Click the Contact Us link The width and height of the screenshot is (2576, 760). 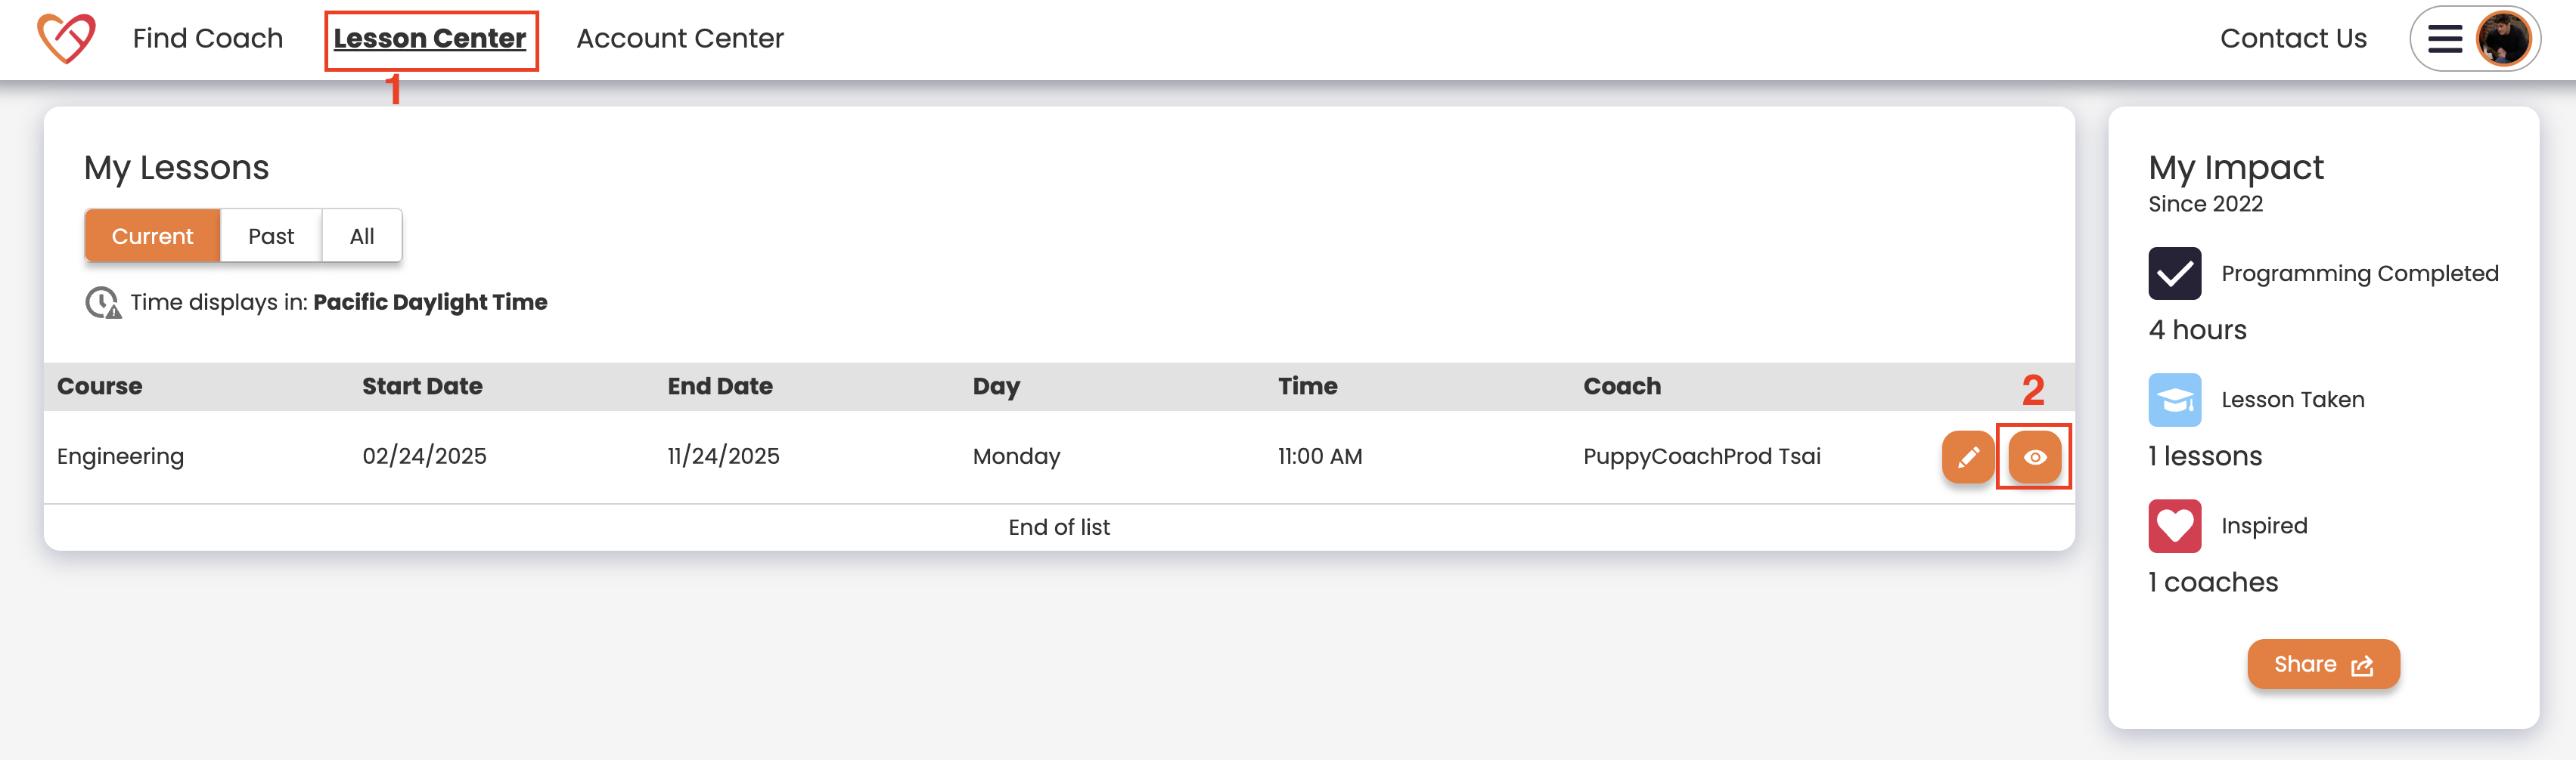pos(2293,39)
